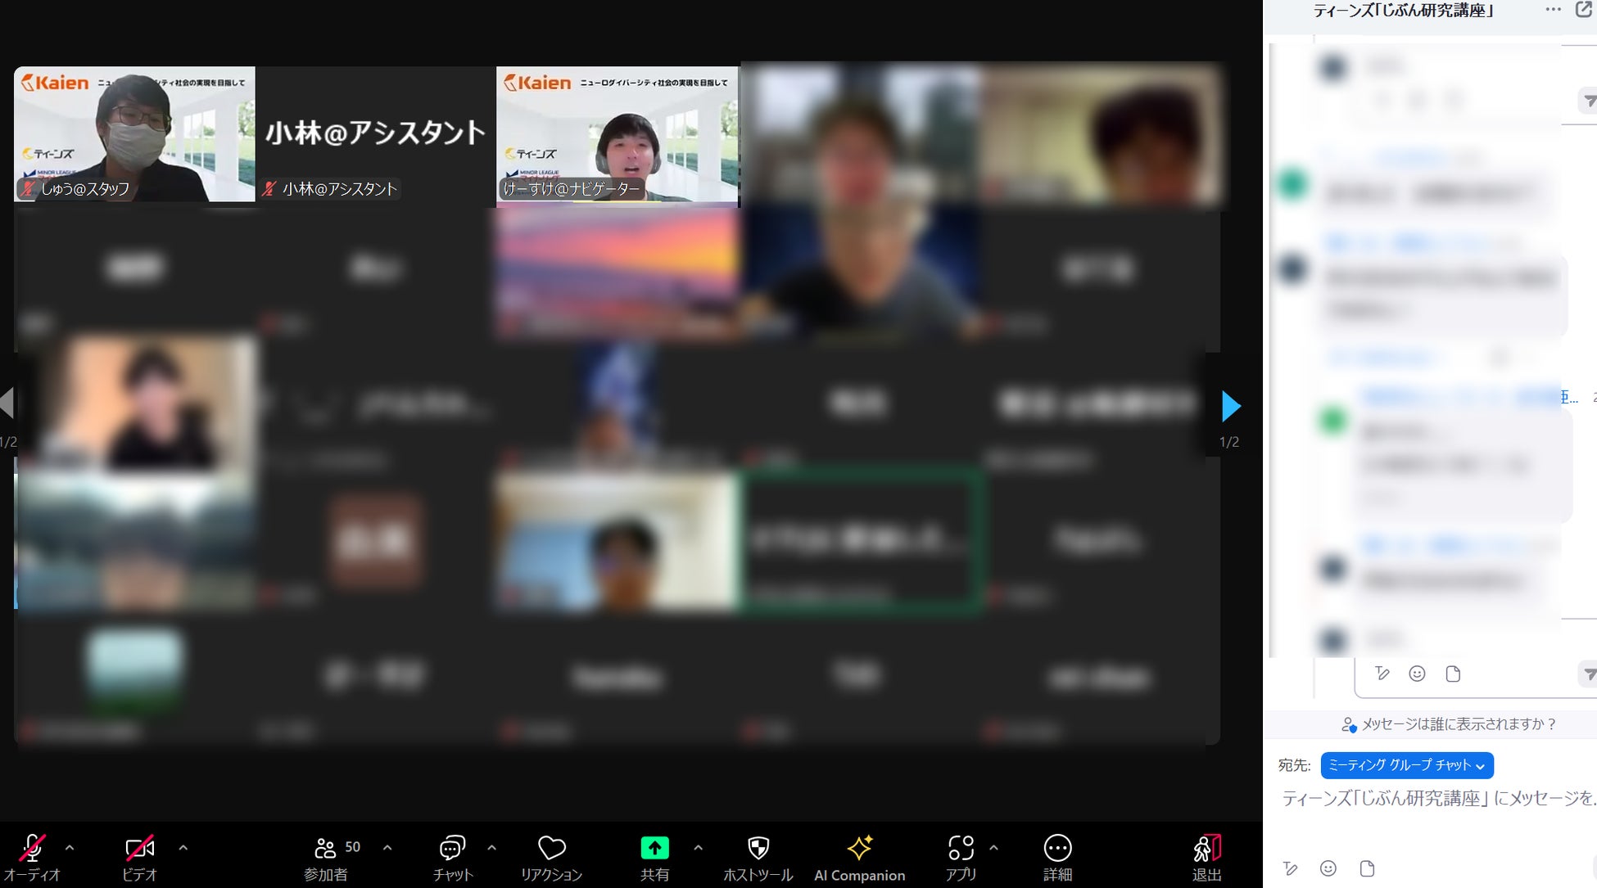Expand the audio options chevron
The image size is (1597, 888).
pos(70,848)
